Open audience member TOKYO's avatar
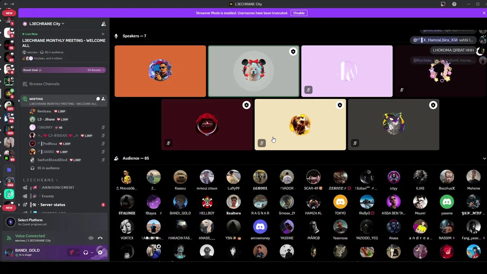Viewport: 487px width, 274px height. pyautogui.click(x=340, y=202)
